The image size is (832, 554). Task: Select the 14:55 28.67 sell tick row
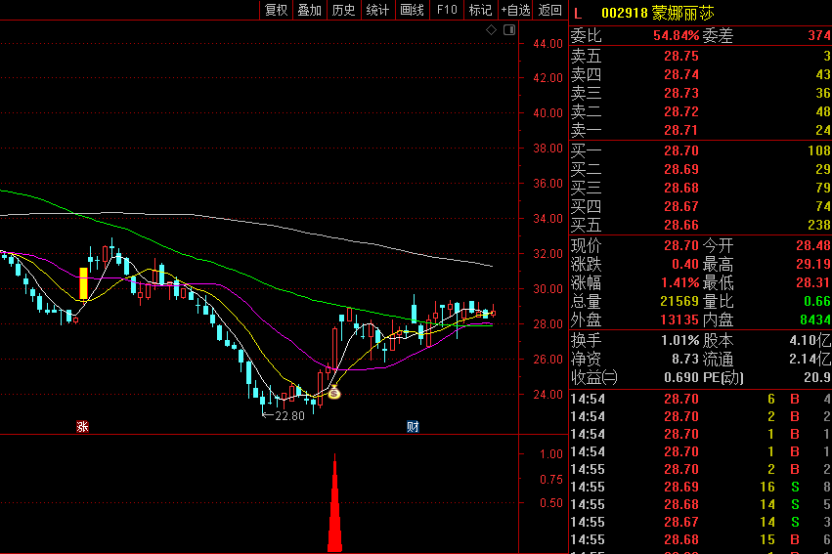tap(700, 523)
